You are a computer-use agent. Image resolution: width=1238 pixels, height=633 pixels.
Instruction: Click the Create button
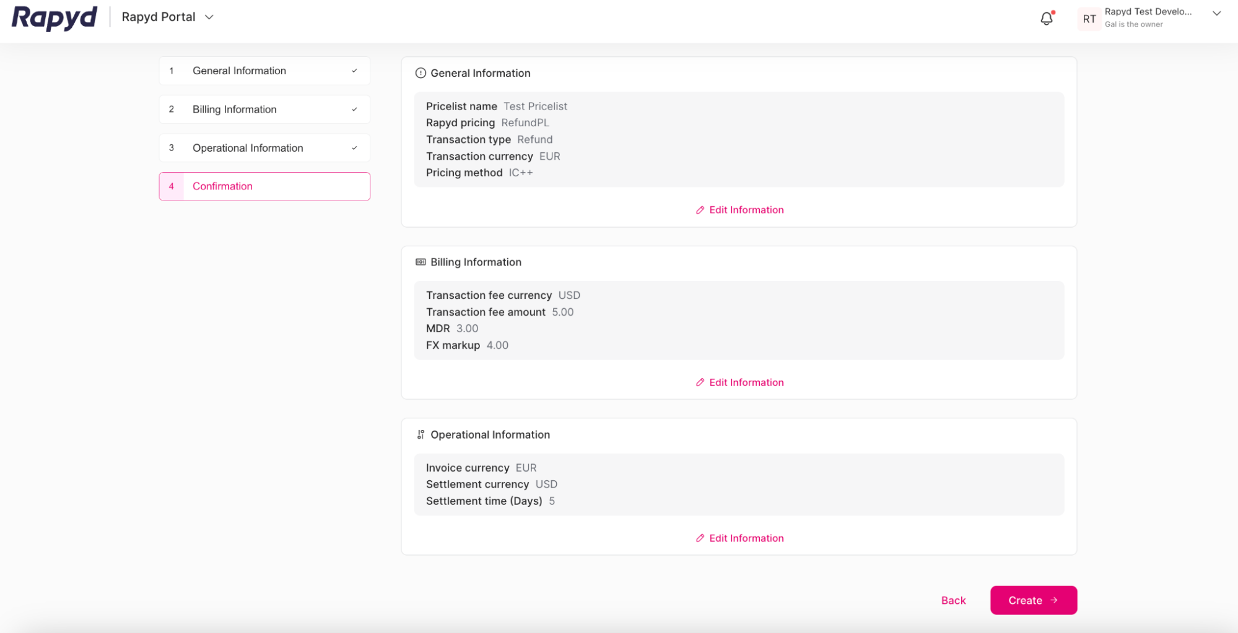click(x=1033, y=600)
